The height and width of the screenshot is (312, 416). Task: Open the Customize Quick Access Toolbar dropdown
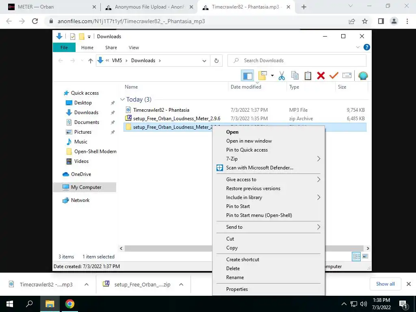pyautogui.click(x=89, y=37)
